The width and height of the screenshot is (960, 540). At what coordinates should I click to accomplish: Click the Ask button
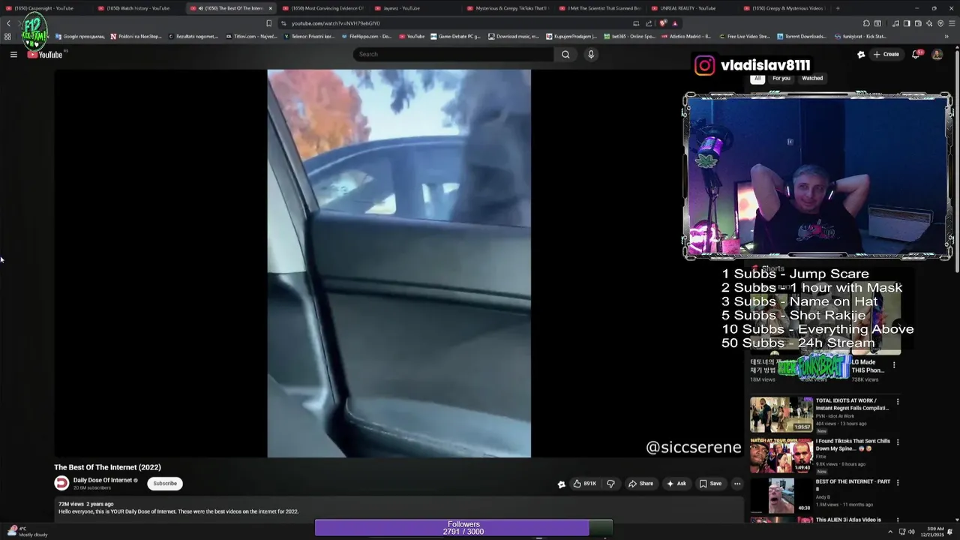pyautogui.click(x=676, y=484)
